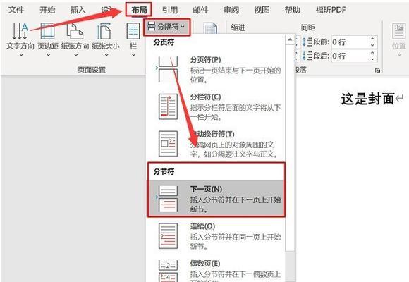Click the 纸张方向 orientation icon

(75, 31)
